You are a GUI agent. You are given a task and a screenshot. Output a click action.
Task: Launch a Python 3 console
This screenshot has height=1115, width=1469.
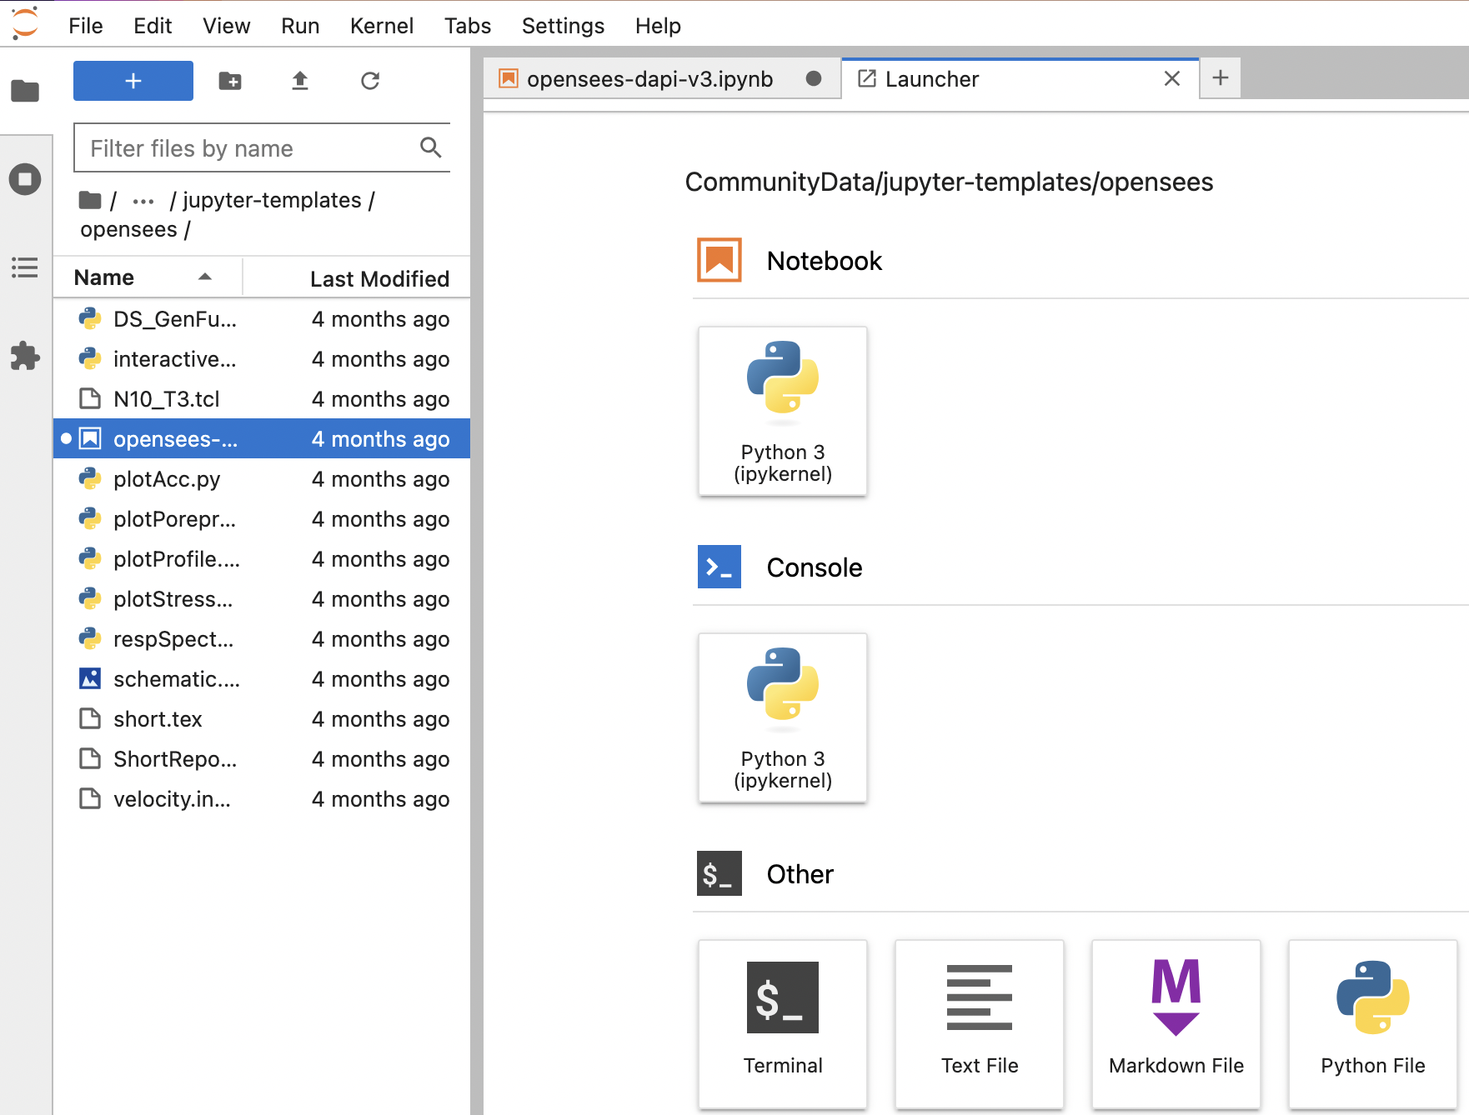(x=783, y=717)
